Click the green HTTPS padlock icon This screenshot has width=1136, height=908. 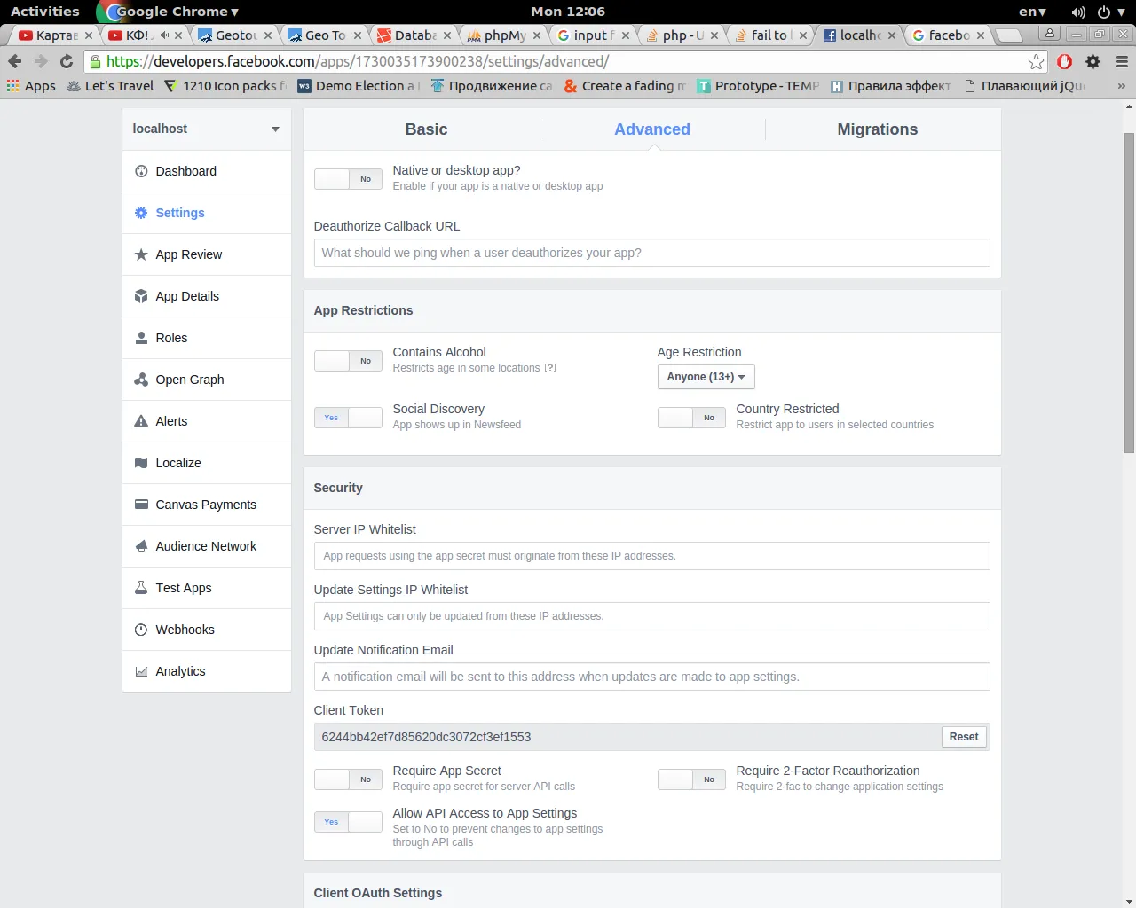click(95, 61)
